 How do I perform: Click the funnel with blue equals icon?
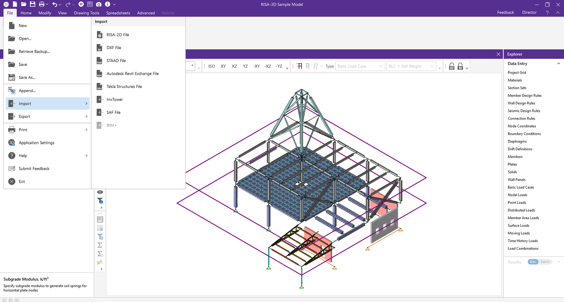click(100, 236)
